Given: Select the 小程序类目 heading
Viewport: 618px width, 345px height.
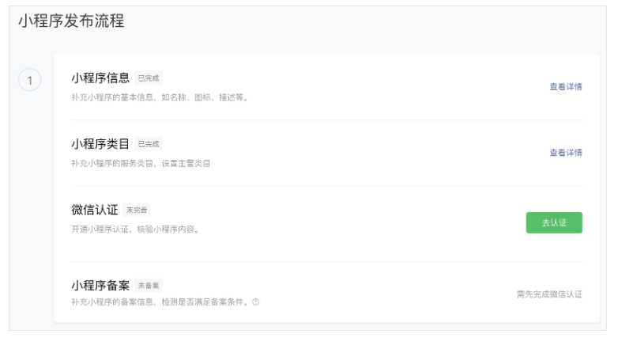Looking at the screenshot, I should (x=100, y=144).
